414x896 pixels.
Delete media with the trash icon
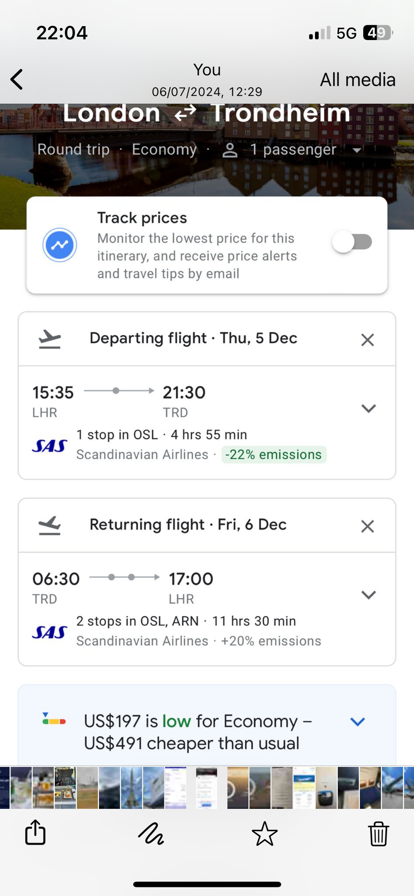coord(378,833)
